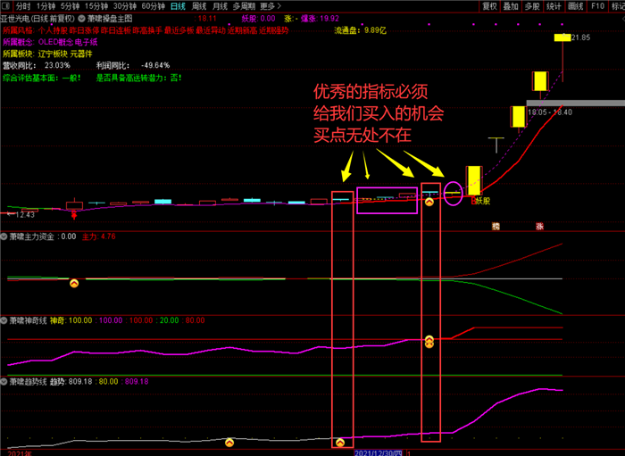
Task: Click the 电子纸 concept label
Action: pyautogui.click(x=86, y=42)
